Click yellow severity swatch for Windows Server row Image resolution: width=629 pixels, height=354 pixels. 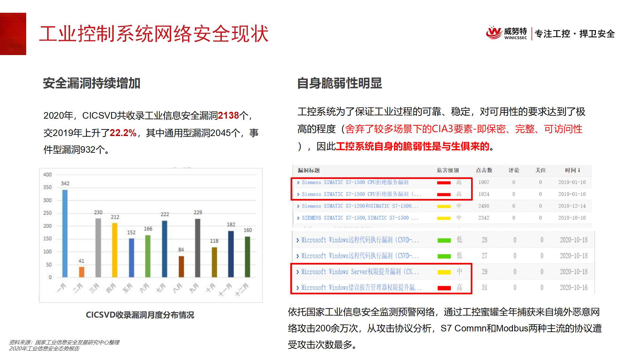tap(444, 272)
